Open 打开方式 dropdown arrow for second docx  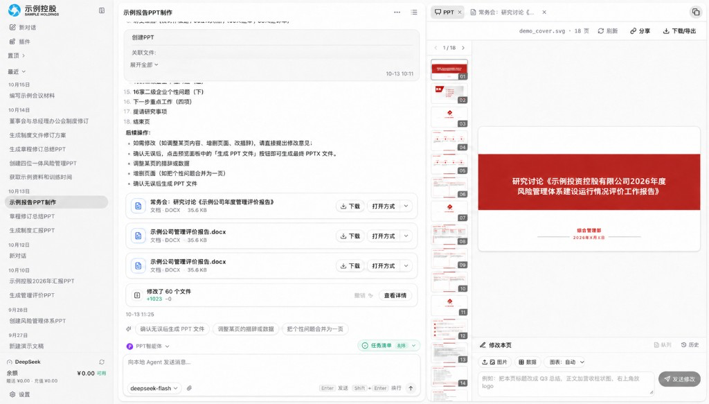[406, 236]
